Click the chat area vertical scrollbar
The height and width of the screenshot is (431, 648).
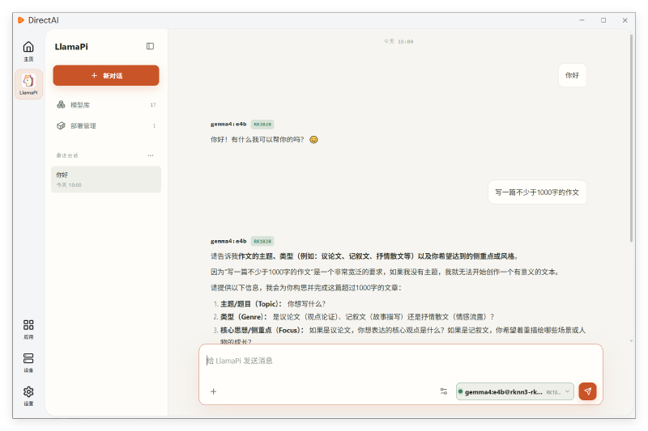(631, 138)
